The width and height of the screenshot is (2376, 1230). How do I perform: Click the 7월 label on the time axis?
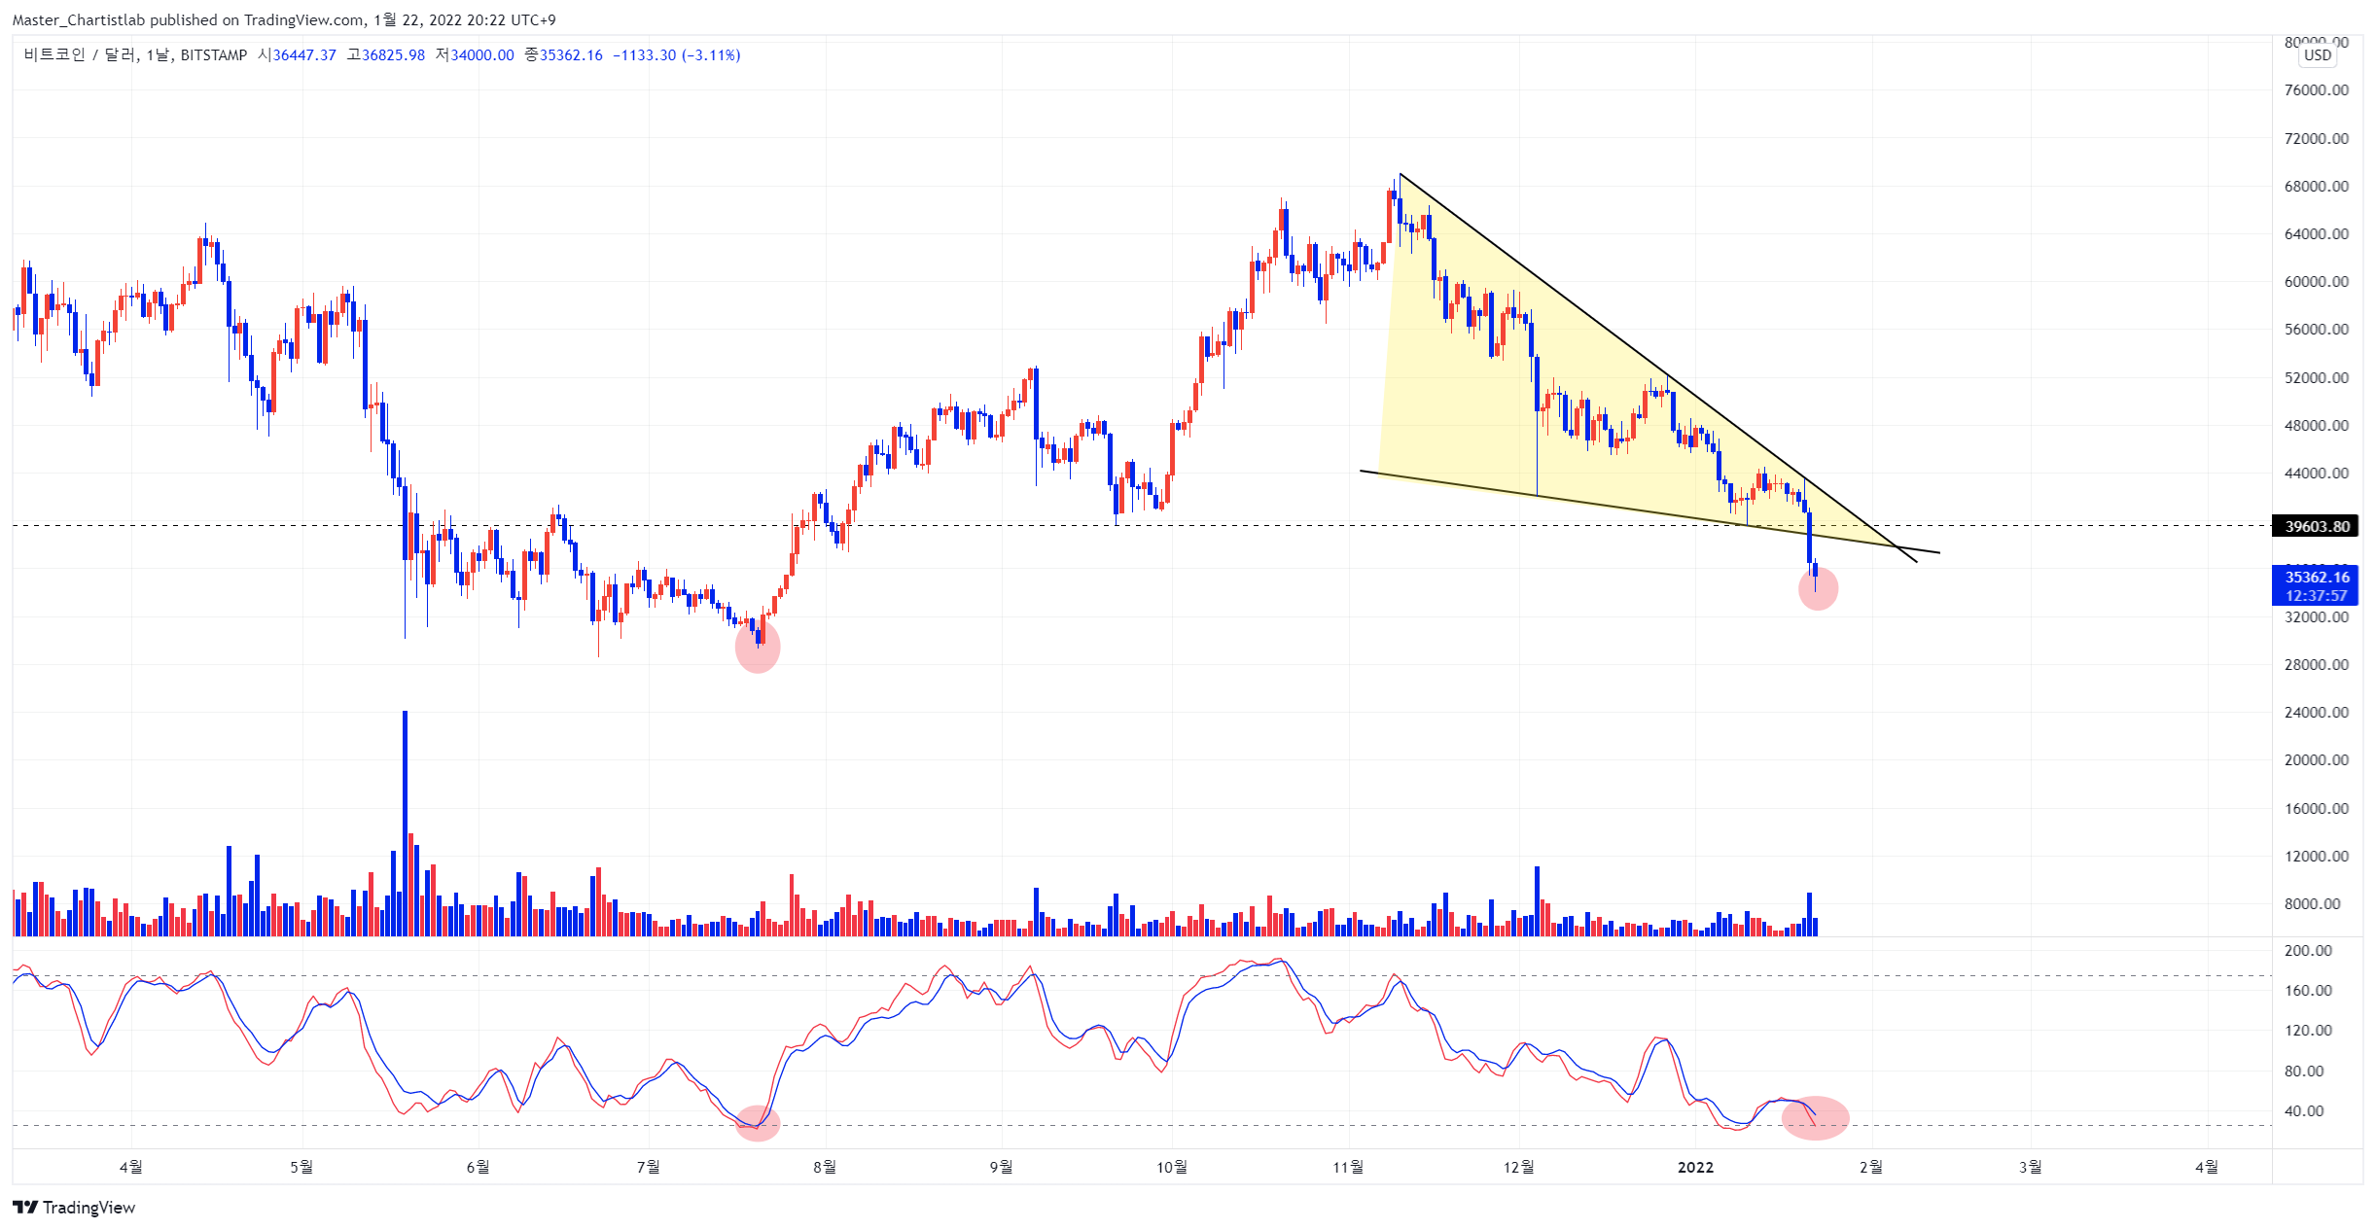[x=649, y=1167]
